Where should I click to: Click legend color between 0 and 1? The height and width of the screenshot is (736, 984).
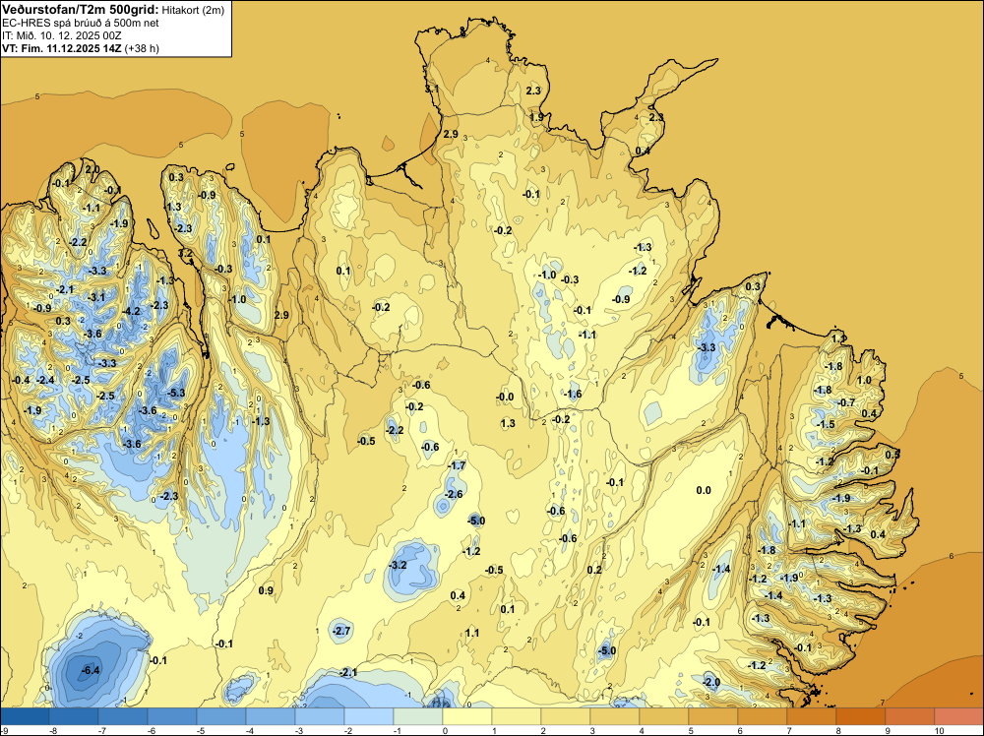tap(467, 716)
